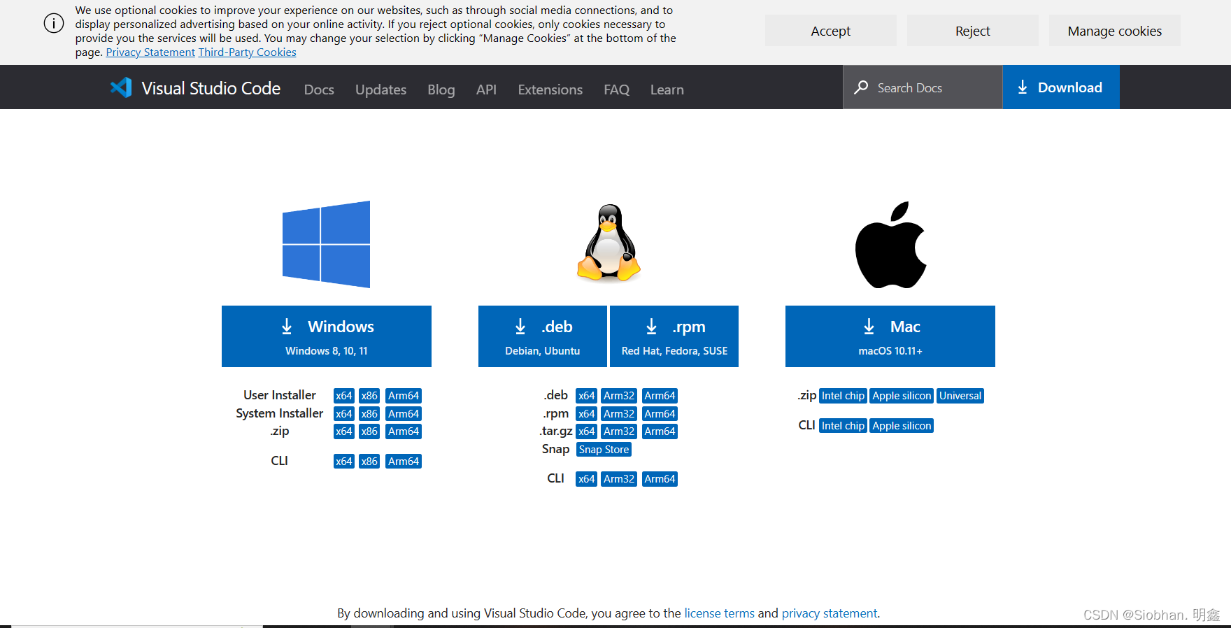This screenshot has width=1231, height=628.
Task: Open the license terms link
Action: (x=719, y=613)
